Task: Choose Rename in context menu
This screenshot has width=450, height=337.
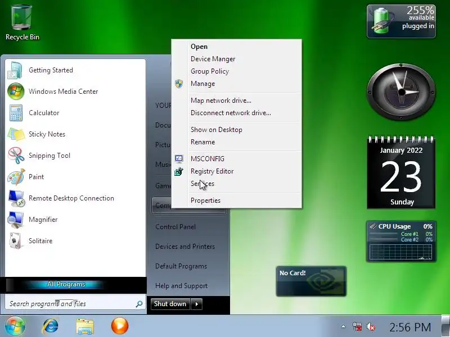Action: [236, 142]
